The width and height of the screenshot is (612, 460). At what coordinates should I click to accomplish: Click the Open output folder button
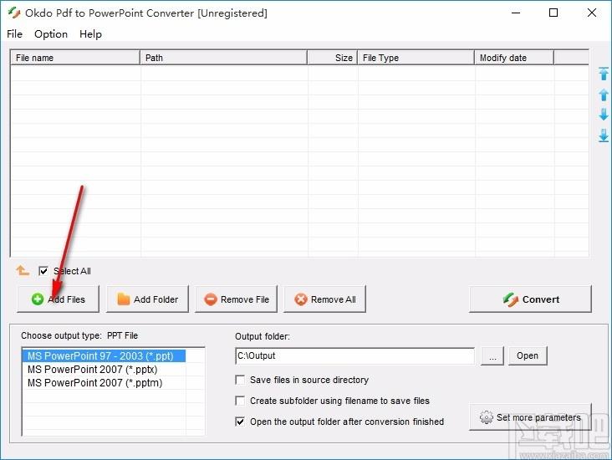[x=528, y=355]
